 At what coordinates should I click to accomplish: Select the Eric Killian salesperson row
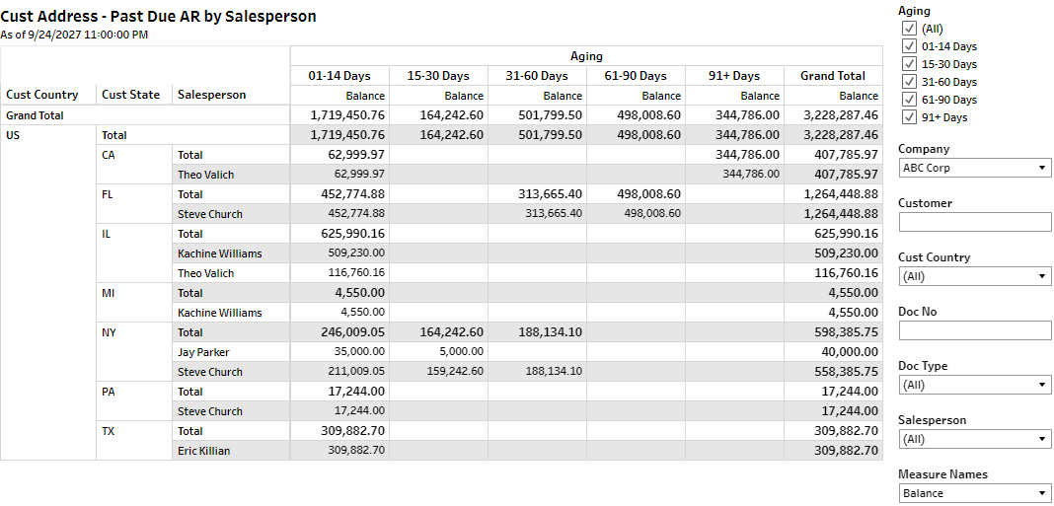[x=204, y=451]
